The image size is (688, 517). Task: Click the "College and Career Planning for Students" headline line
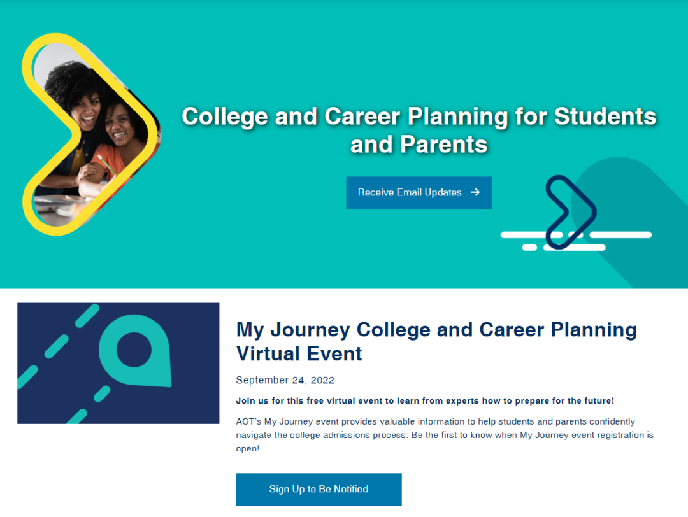419,117
